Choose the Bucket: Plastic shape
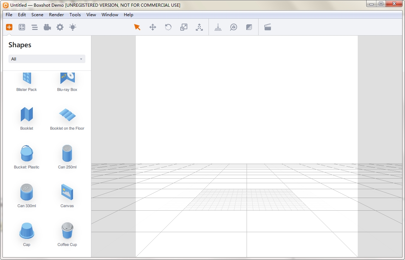Viewport: 405px width, 260px height. tap(27, 154)
